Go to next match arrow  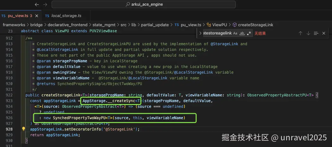308,33
